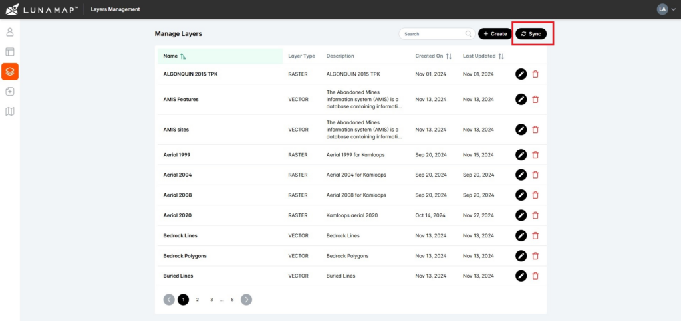Edit the Aerial 2020 layer
Screen dimensions: 681x321
tap(521, 215)
